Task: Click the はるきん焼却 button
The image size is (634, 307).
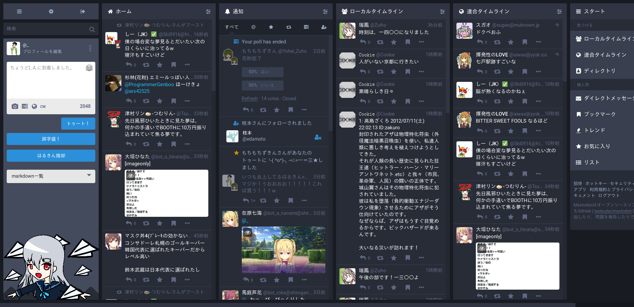Action: click(51, 156)
